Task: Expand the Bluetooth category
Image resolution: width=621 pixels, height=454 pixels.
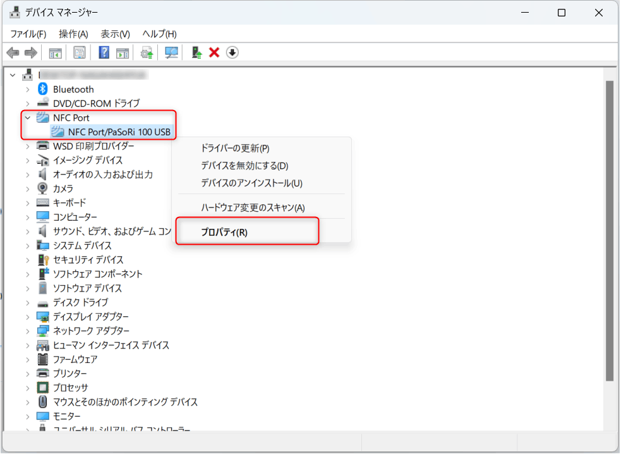Action: [x=27, y=89]
